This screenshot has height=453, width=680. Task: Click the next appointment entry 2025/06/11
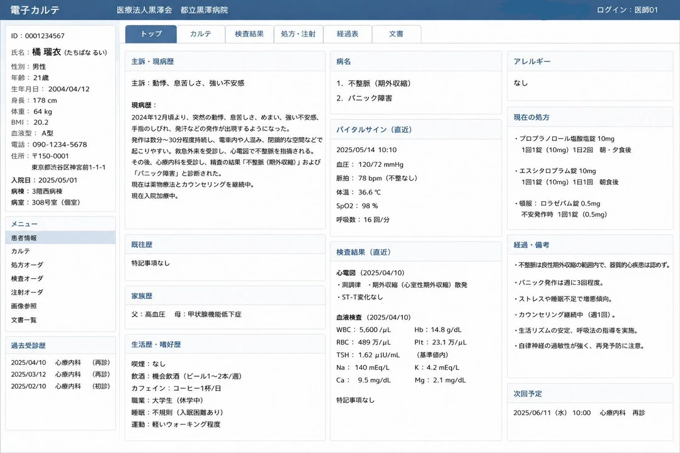pyautogui.click(x=579, y=413)
